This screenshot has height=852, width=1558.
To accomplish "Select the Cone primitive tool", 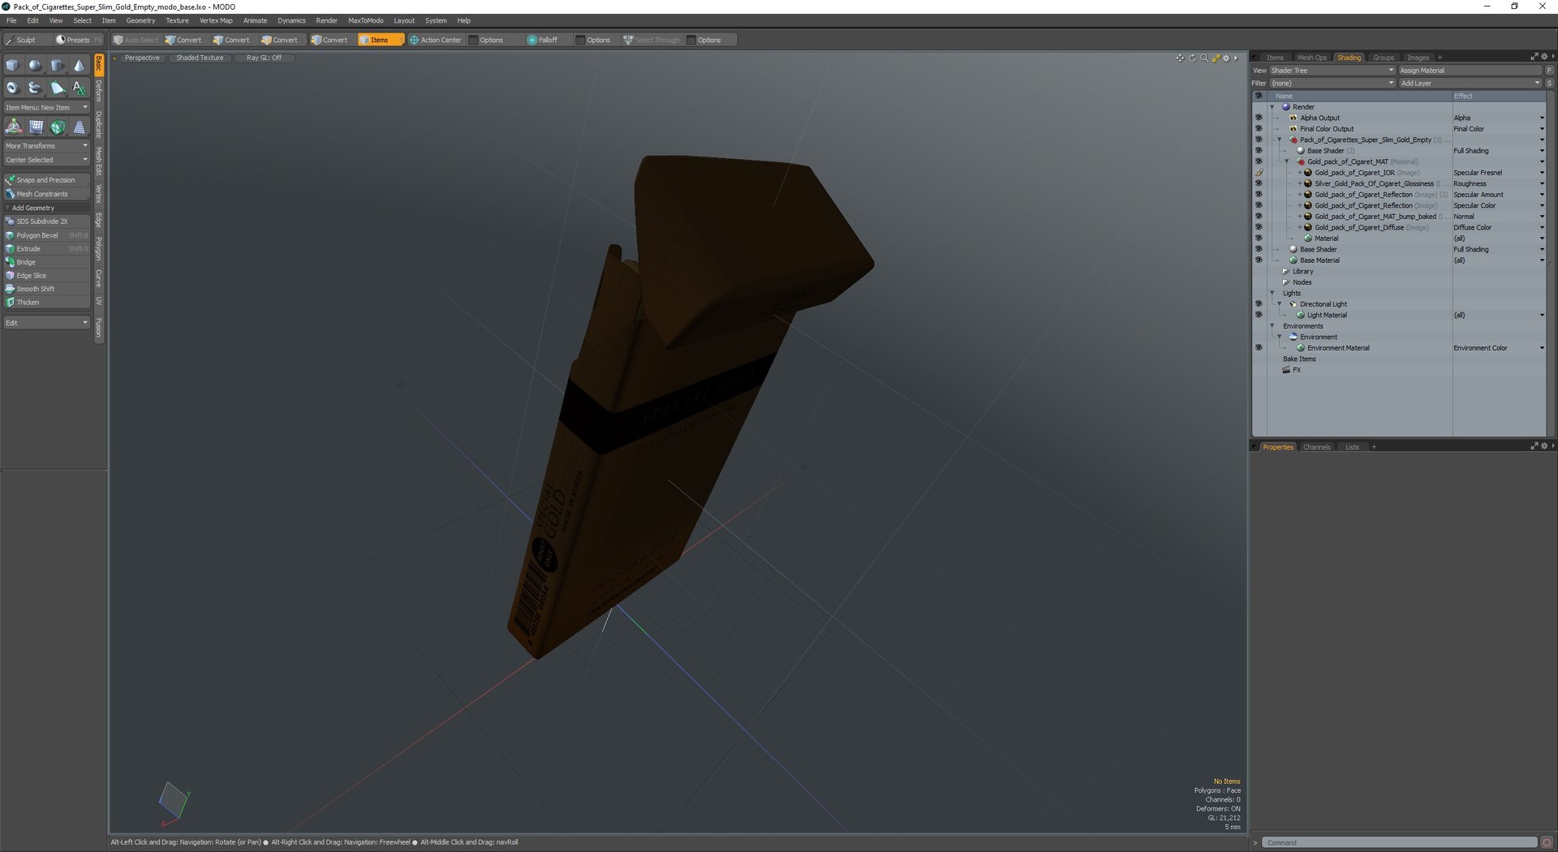I will [x=79, y=66].
